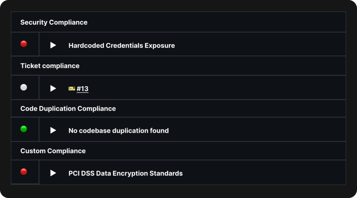Screen dimensions: 357x198
Task: Select the Code Duplication Compliance section header
Action: click(68, 108)
